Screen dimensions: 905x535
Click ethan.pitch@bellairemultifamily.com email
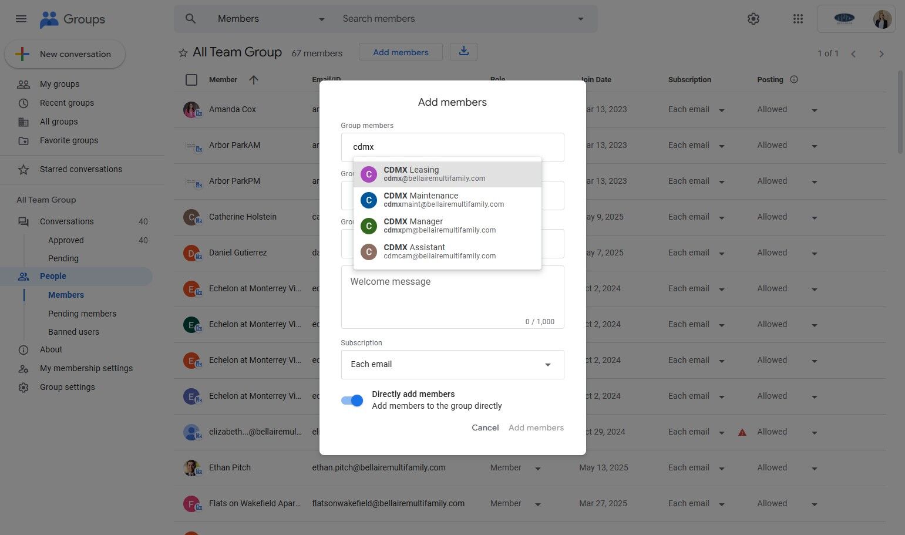point(379,468)
